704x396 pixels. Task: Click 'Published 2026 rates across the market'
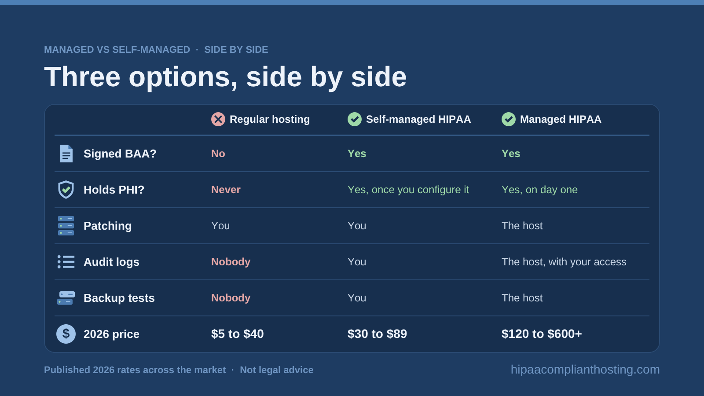(x=135, y=370)
